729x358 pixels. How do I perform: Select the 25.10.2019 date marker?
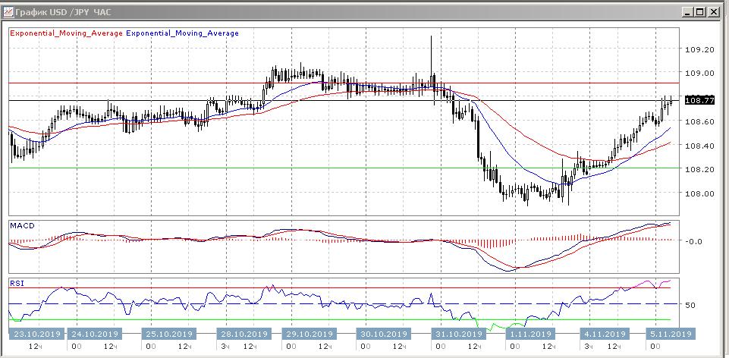click(168, 334)
